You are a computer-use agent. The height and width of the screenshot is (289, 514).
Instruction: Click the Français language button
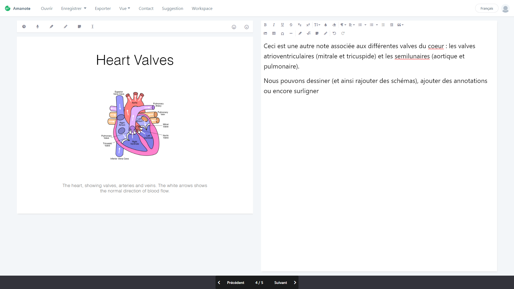pyautogui.click(x=486, y=8)
